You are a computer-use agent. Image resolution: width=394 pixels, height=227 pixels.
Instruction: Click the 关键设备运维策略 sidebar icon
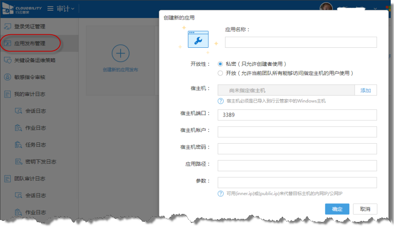coord(7,60)
